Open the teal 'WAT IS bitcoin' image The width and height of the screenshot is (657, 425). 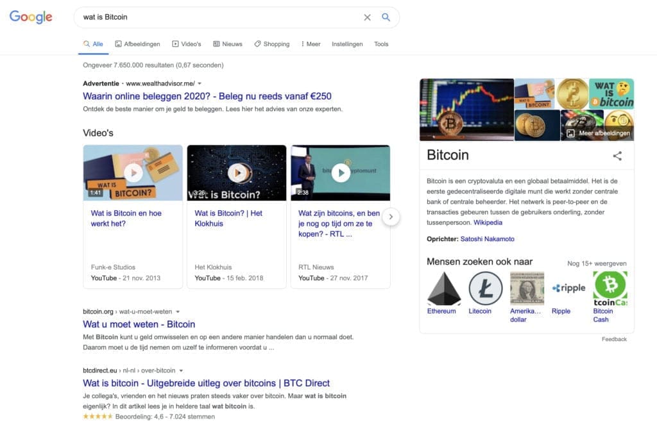click(x=611, y=94)
